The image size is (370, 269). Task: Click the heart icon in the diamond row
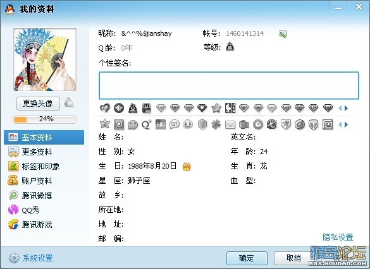coord(105,108)
